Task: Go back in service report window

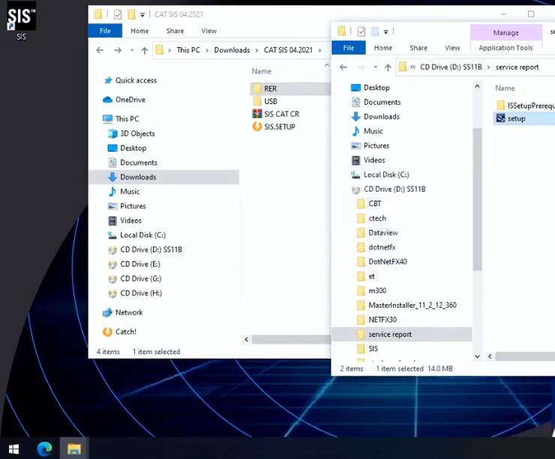Action: coord(343,67)
